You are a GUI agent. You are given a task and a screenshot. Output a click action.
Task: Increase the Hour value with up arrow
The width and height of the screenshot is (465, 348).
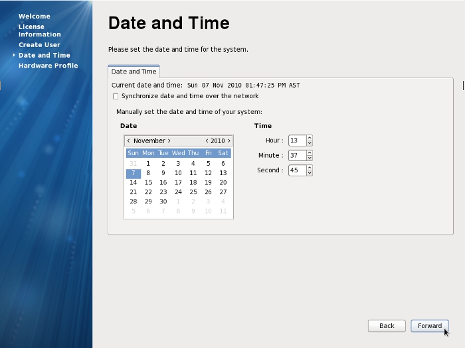[x=310, y=138]
